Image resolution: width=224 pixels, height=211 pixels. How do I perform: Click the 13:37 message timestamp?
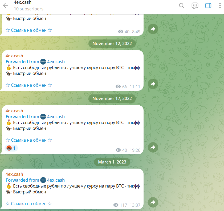click(x=135, y=205)
